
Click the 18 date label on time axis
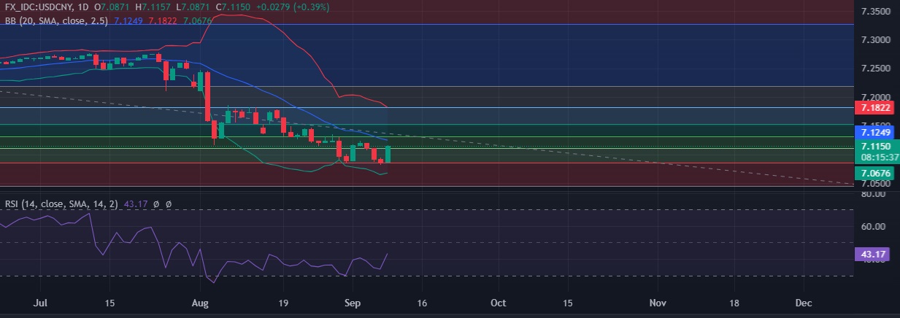point(734,302)
